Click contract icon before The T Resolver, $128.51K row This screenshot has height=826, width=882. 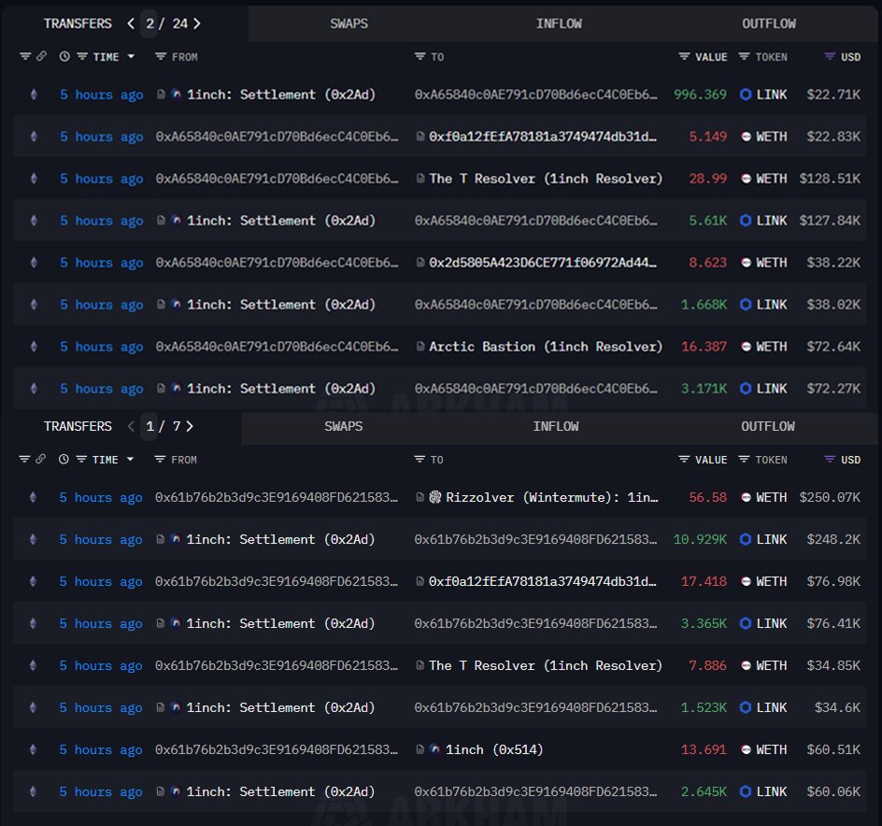(420, 178)
